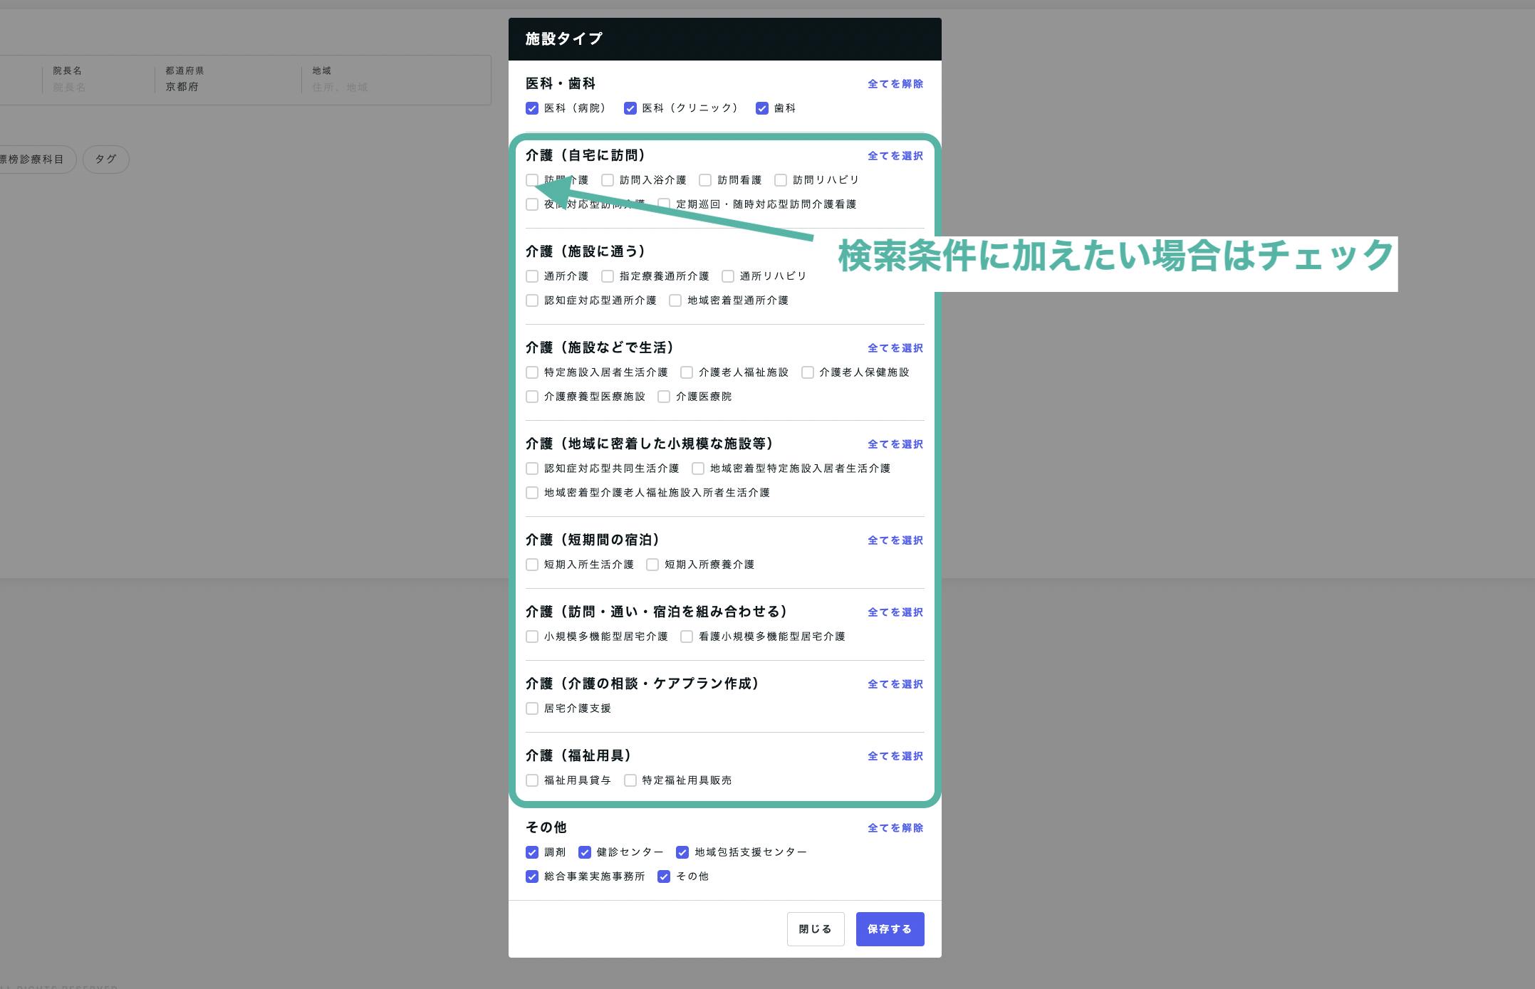
Task: Check the 介護療養型医療施設 checkbox
Action: (532, 397)
